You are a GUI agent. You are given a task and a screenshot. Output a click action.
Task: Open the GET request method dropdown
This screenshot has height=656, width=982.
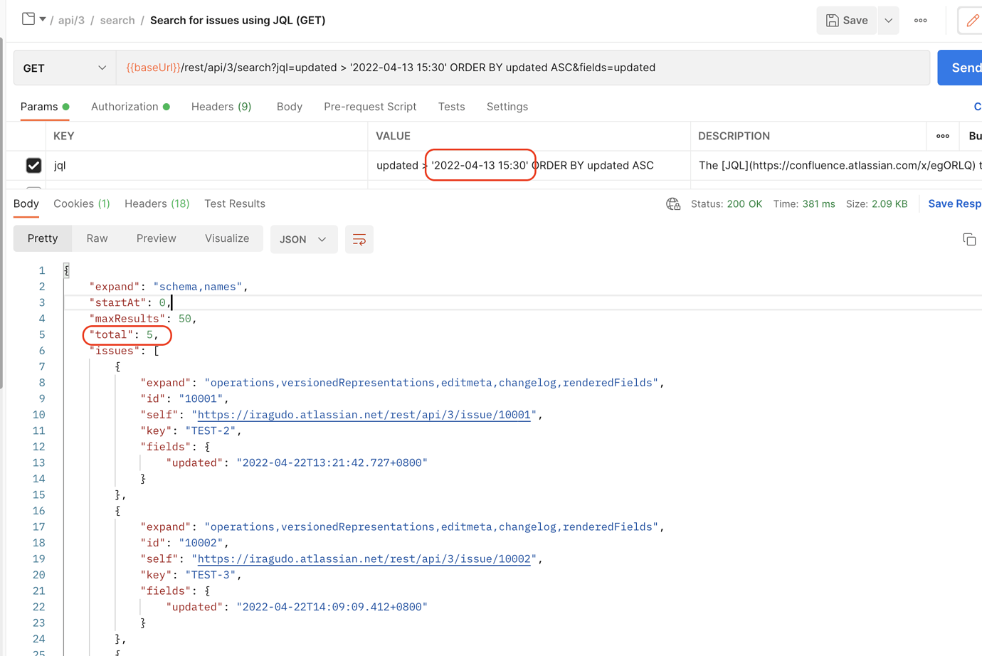tap(64, 68)
